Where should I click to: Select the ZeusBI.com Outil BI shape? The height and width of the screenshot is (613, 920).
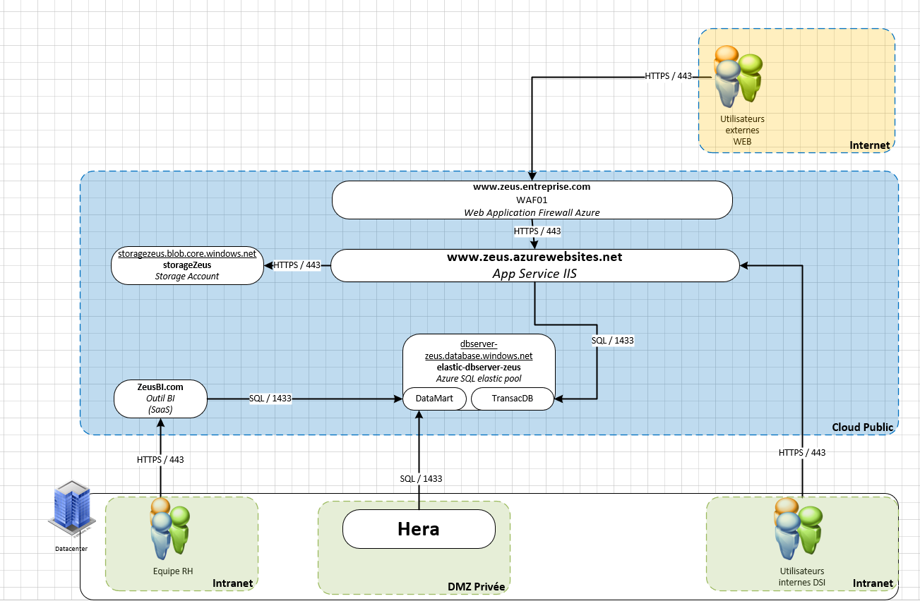(160, 399)
